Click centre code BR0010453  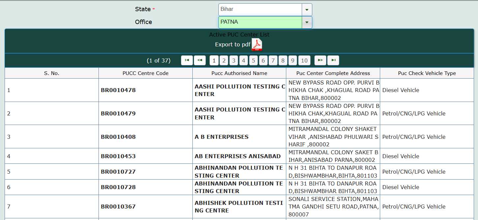[x=118, y=156]
